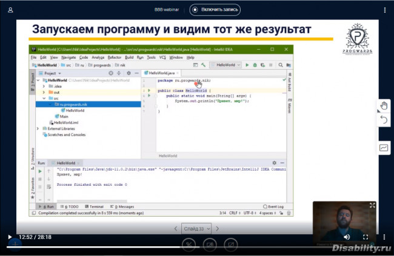Open the Build menu
394x256 pixels.
(129, 57)
